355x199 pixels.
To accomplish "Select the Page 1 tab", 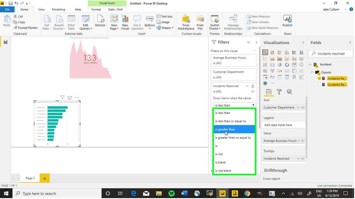I will click(30, 178).
